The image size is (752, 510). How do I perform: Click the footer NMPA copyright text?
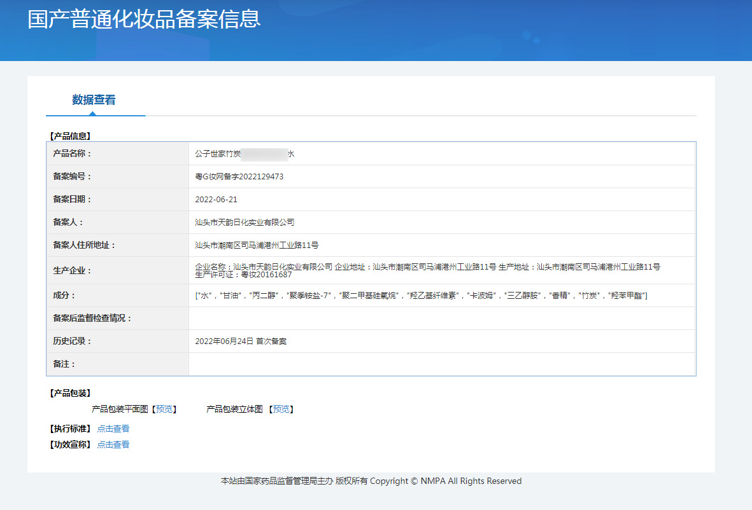[x=371, y=481]
